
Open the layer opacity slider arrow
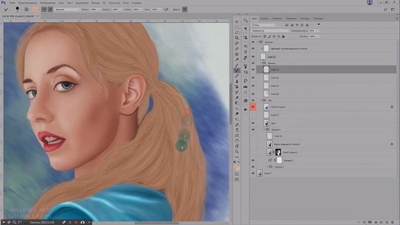pos(318,31)
